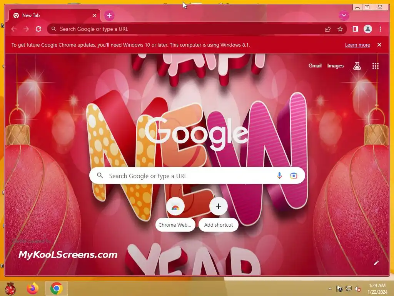Open Start button ornament in taskbar

click(x=10, y=288)
